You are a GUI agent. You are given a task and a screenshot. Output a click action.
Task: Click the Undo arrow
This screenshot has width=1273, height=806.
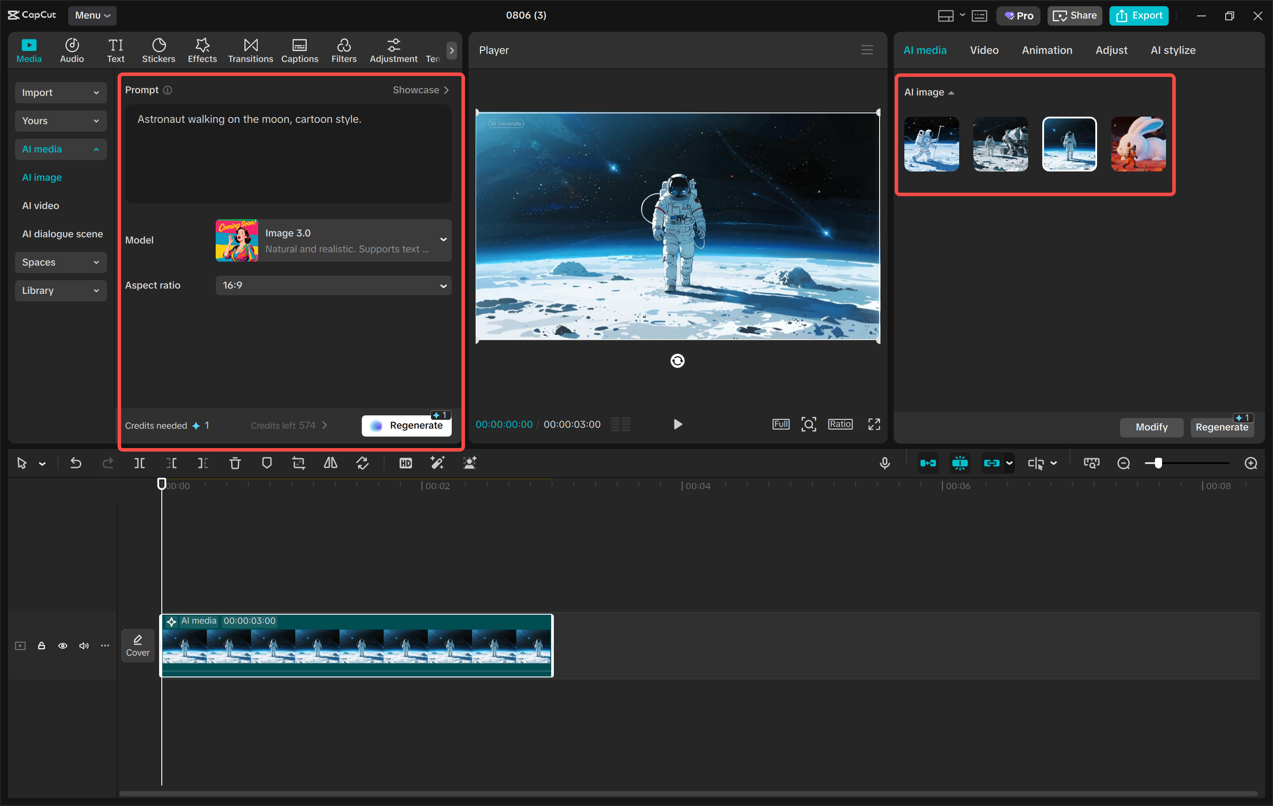tap(76, 464)
